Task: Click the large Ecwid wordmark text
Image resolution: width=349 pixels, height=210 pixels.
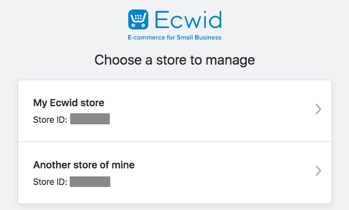Action: 189,20
